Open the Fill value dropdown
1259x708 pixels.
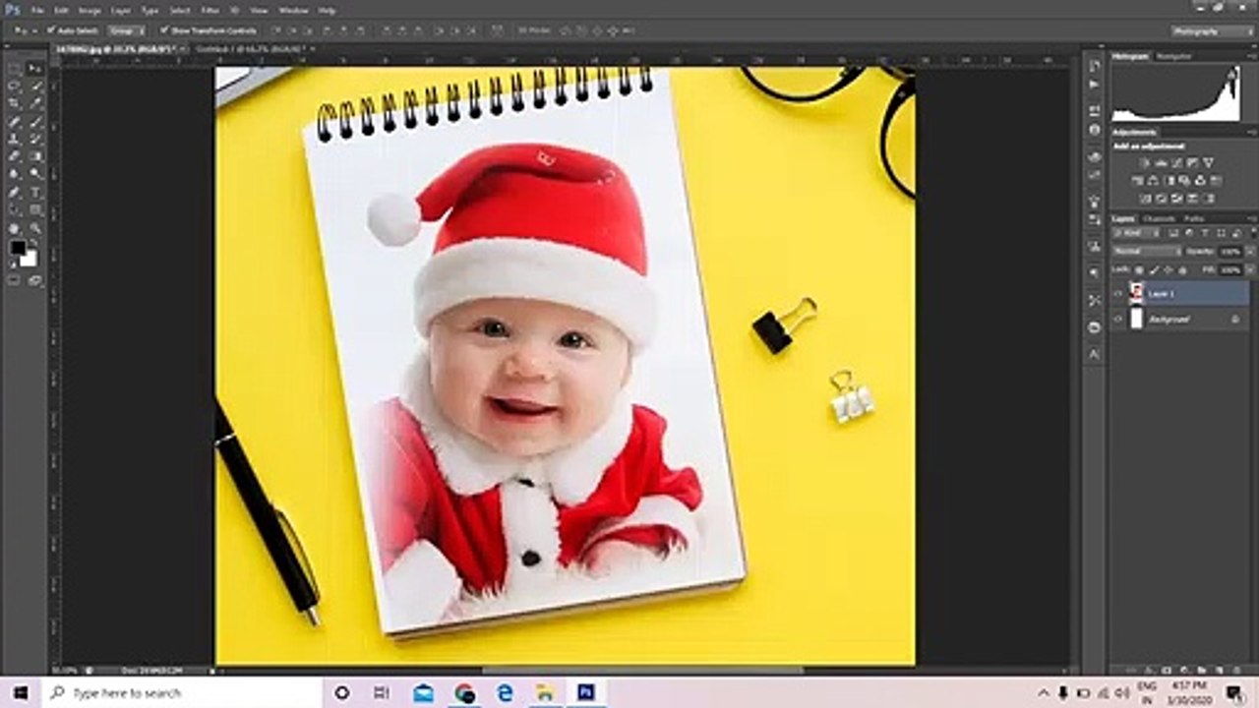coord(1250,269)
